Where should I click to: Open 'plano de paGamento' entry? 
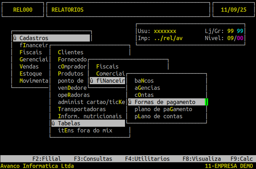(163, 109)
